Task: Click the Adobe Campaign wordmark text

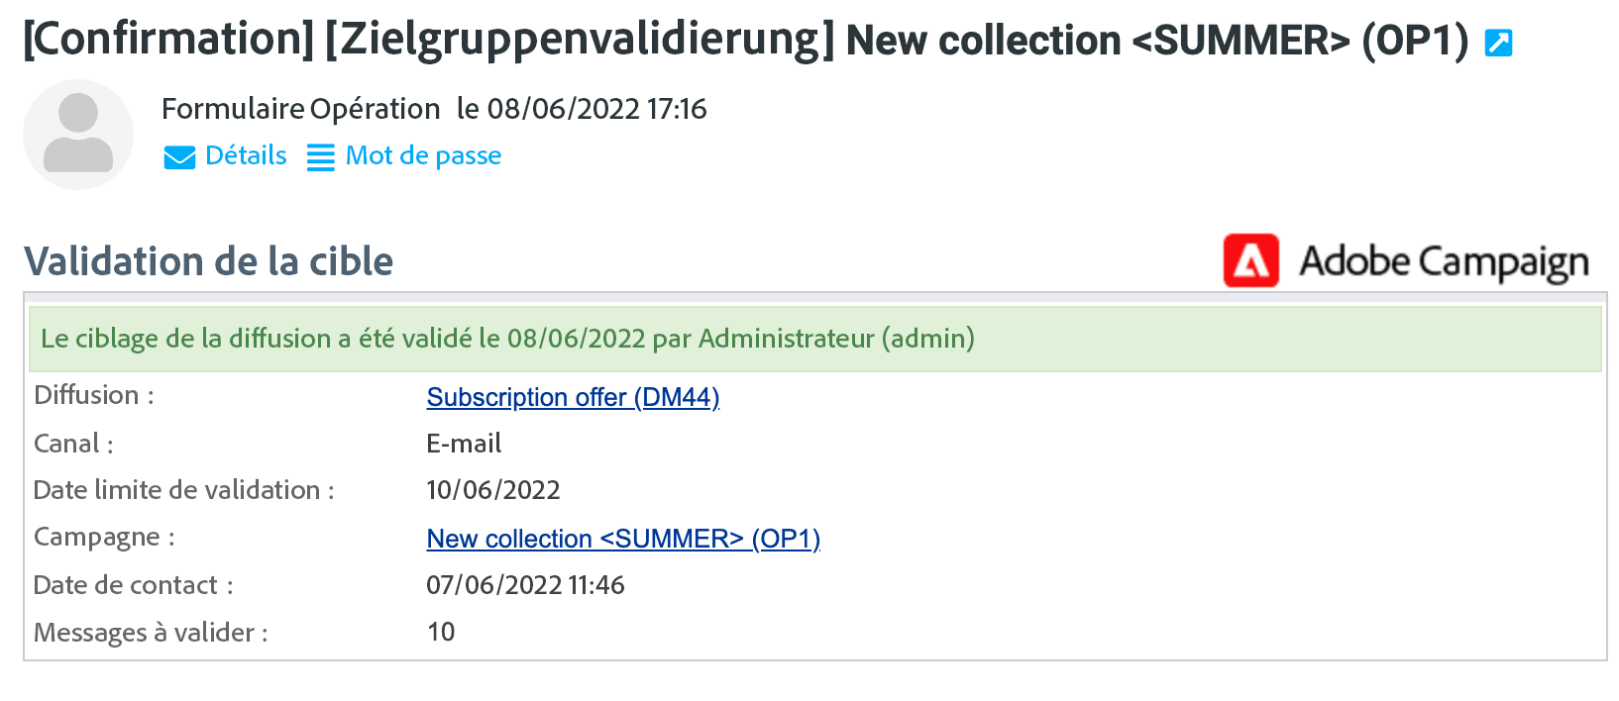Action: 1444,262
